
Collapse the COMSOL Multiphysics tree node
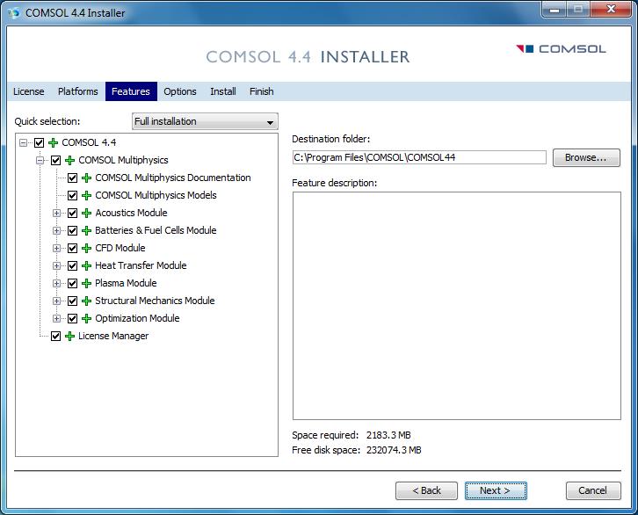[x=40, y=160]
